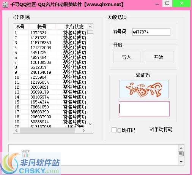Click the 序号 column header

pos(20,27)
